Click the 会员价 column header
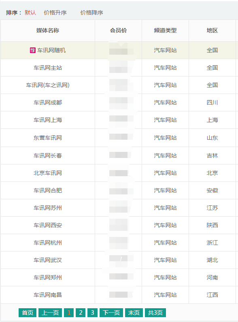Screen dimensions: 238x322 pos(118,31)
